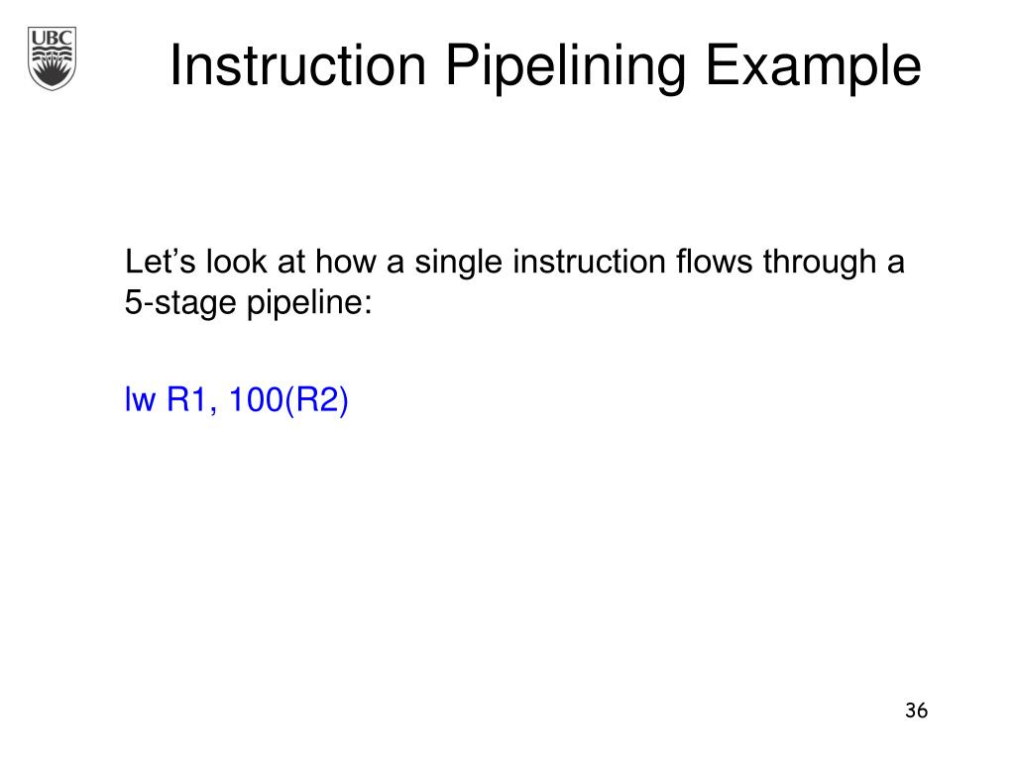Screen dimensions: 1015x761
Task: Select the phrase 5-stage pipeline:
Action: [x=249, y=302]
